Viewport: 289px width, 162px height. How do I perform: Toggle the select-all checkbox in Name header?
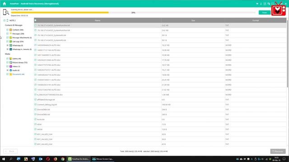pos(35,20)
